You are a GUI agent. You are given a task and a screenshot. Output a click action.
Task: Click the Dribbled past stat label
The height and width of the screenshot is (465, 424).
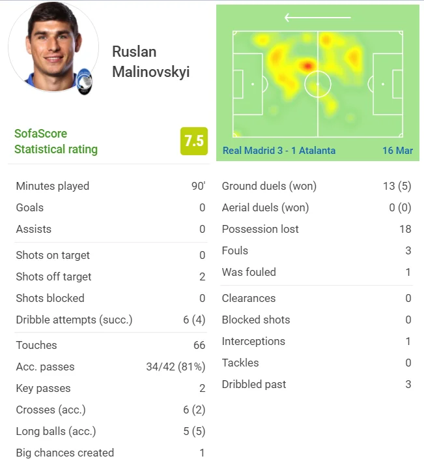point(254,384)
